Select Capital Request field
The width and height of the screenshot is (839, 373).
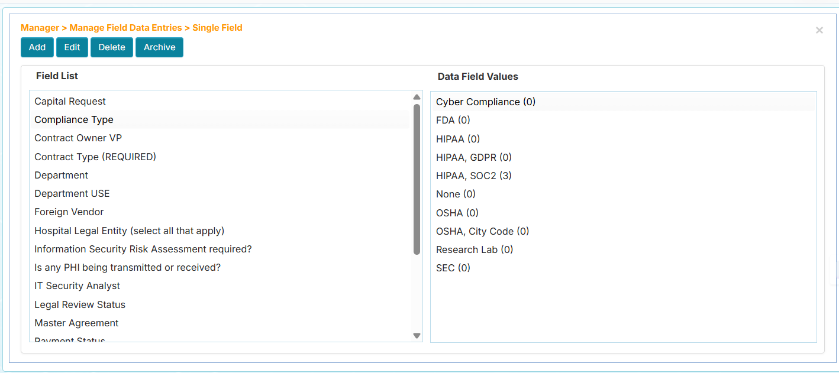(70, 101)
